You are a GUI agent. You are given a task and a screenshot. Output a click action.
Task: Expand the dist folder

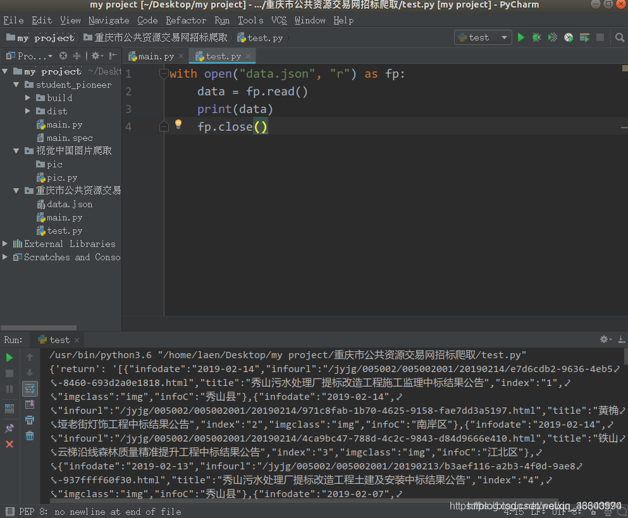click(27, 111)
